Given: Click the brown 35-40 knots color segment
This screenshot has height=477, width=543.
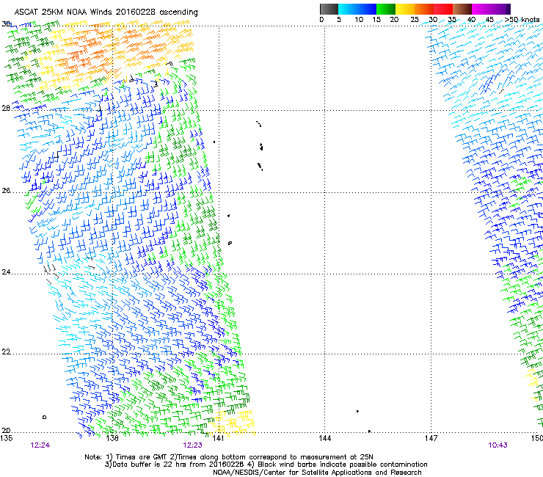Looking at the screenshot, I should point(462,9).
